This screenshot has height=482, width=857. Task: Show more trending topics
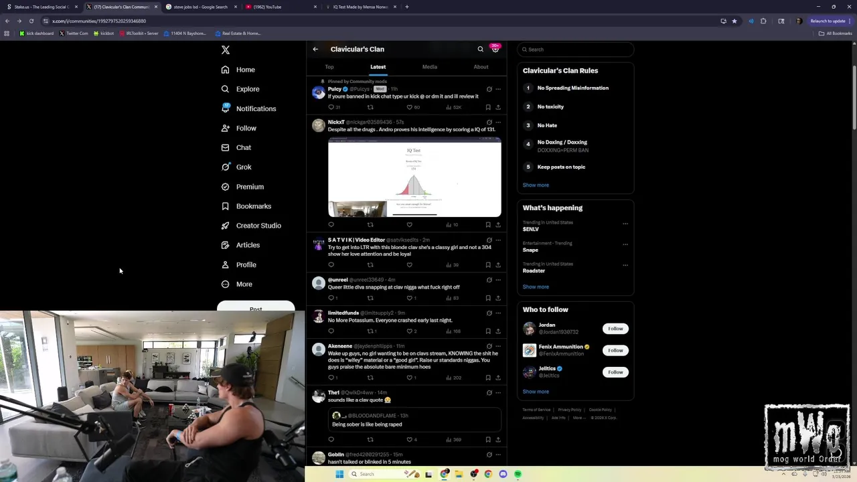(x=536, y=287)
